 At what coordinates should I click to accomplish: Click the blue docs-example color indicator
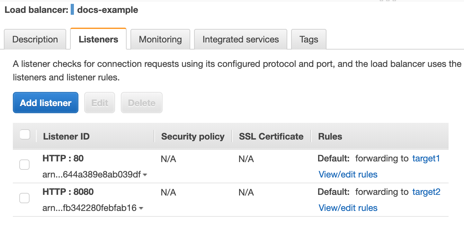pyautogui.click(x=72, y=10)
